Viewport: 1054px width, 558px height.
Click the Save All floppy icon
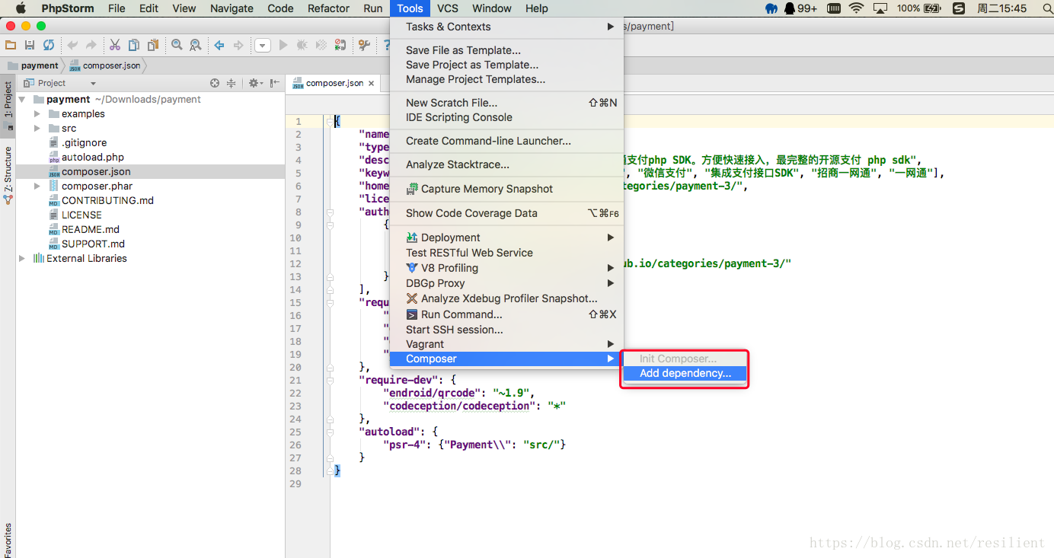click(x=30, y=46)
